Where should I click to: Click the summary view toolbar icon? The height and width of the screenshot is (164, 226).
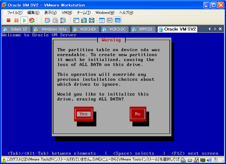pos(102,20)
